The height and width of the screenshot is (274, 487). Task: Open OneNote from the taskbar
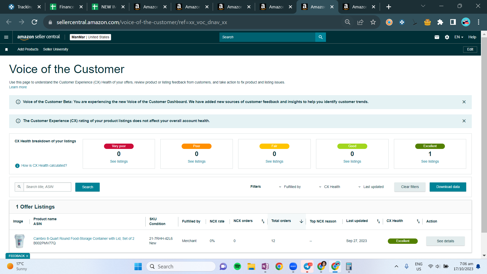pos(265,266)
